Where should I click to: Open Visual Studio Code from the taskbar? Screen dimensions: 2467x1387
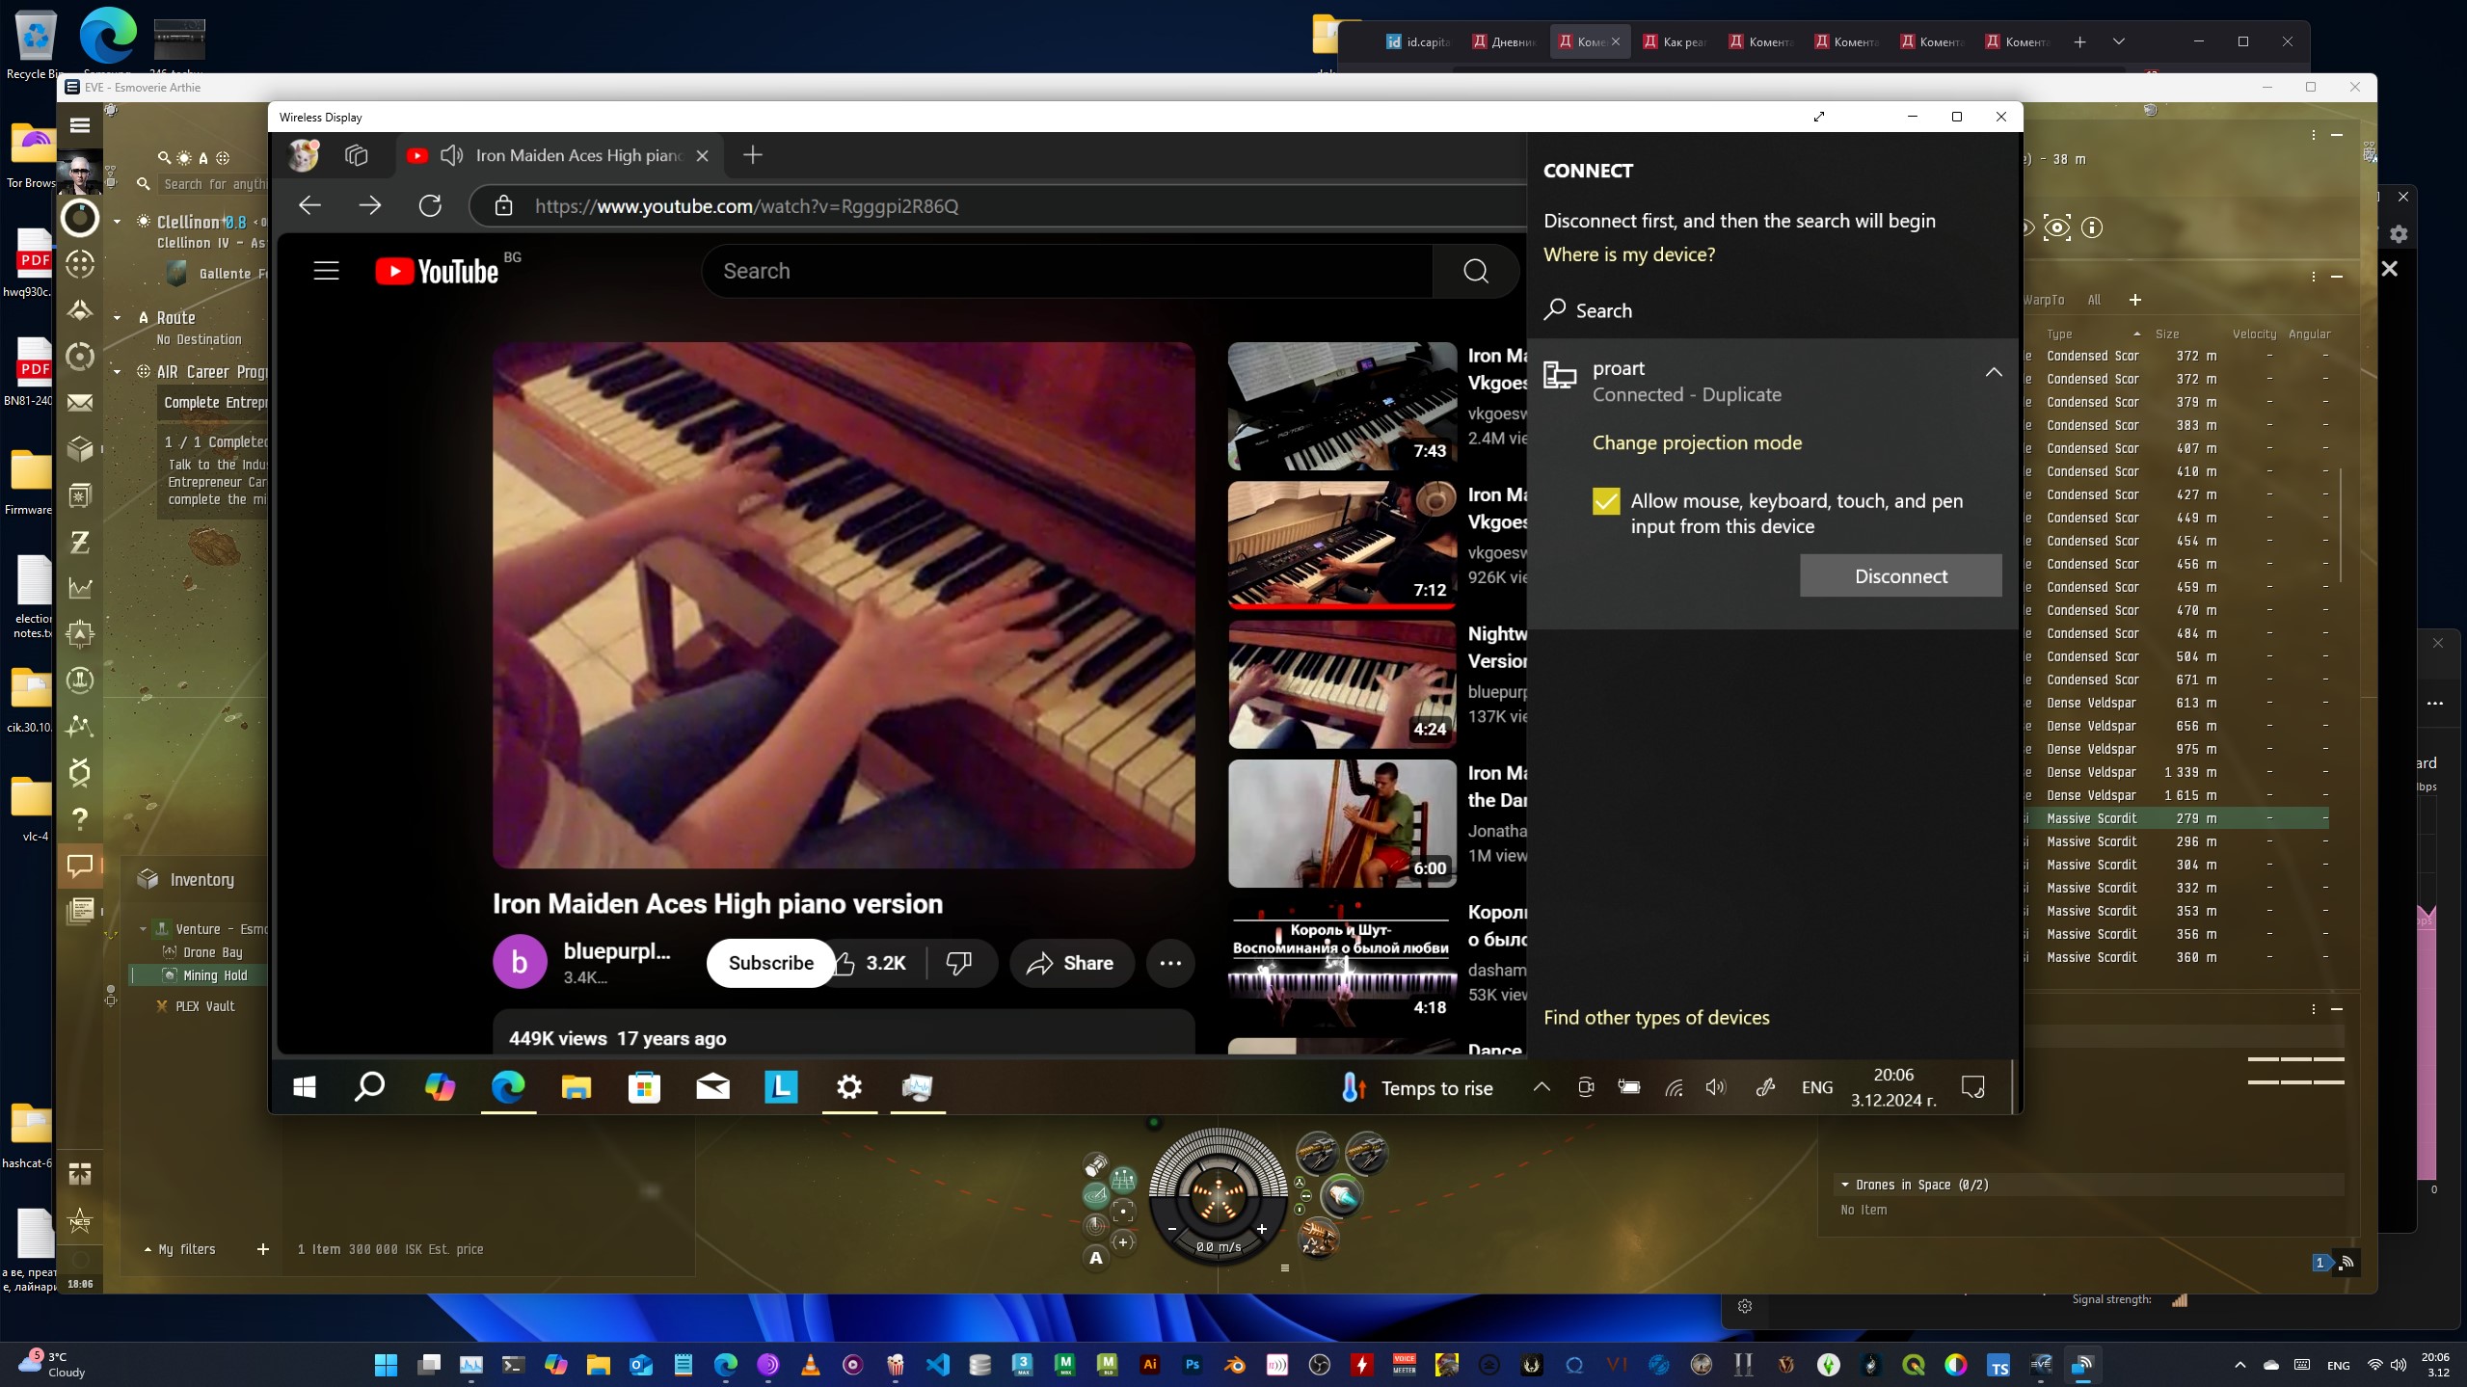pos(938,1365)
